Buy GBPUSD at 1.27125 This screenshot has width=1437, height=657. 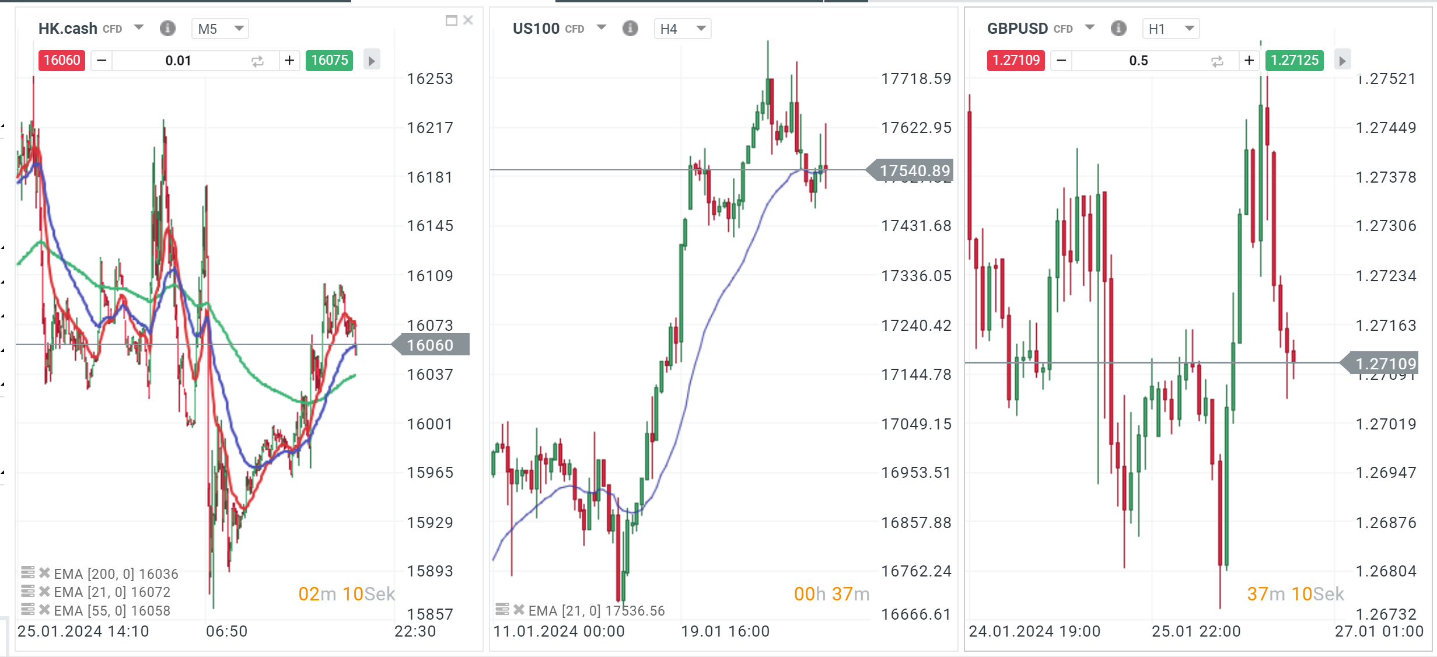pos(1294,60)
